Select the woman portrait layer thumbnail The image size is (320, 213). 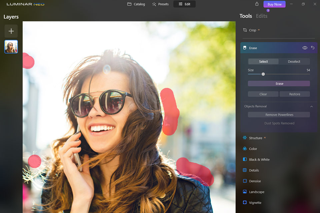click(11, 47)
